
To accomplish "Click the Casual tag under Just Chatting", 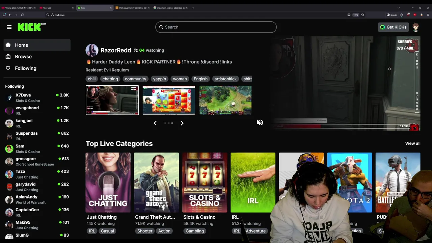I will (x=107, y=231).
